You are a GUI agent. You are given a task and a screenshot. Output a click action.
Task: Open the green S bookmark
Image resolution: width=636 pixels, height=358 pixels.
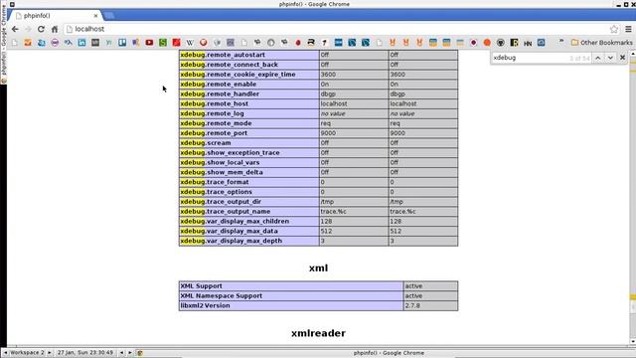163,42
